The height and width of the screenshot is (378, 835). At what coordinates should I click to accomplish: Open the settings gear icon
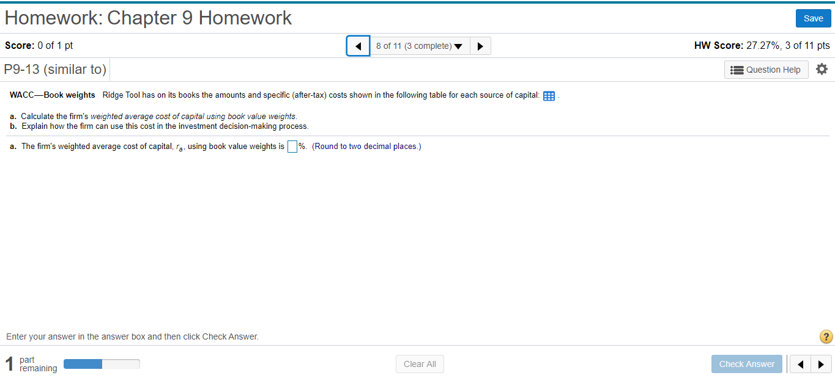click(822, 69)
